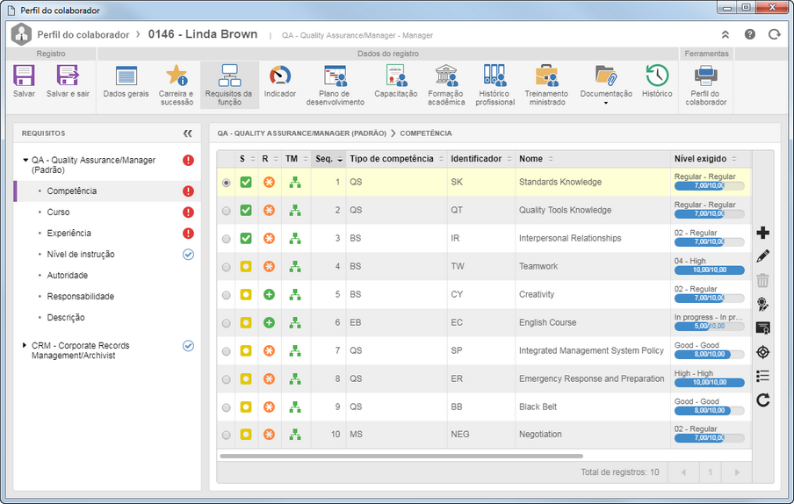The height and width of the screenshot is (504, 794).
Task: Select Nível de instrução tree item
Action: click(x=81, y=254)
